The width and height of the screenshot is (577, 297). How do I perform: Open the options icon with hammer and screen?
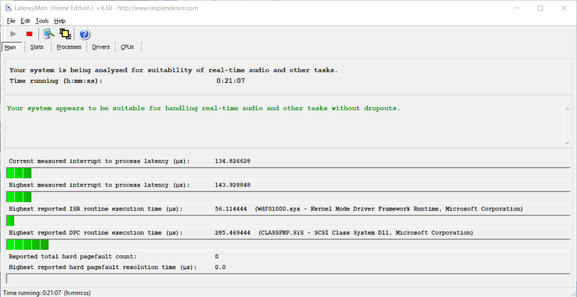[x=49, y=34]
